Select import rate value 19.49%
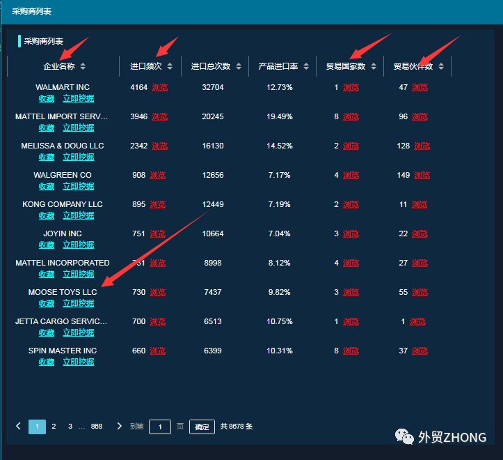This screenshot has height=460, width=503. (x=280, y=116)
